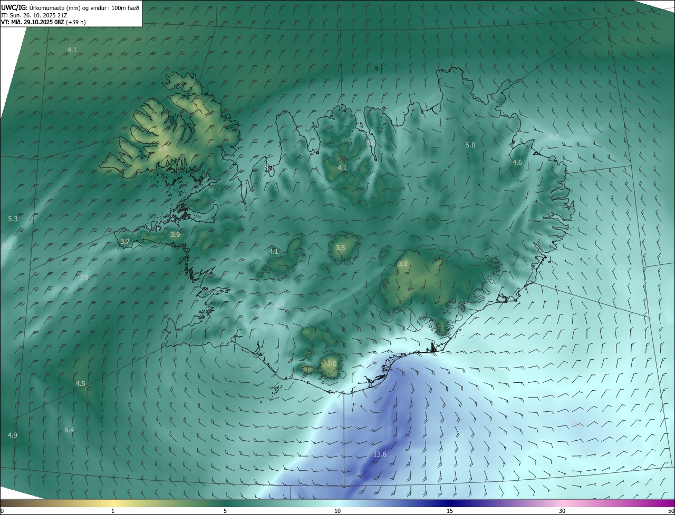Click the 4.5 value on the map
675x515 pixels.
[x=81, y=384]
